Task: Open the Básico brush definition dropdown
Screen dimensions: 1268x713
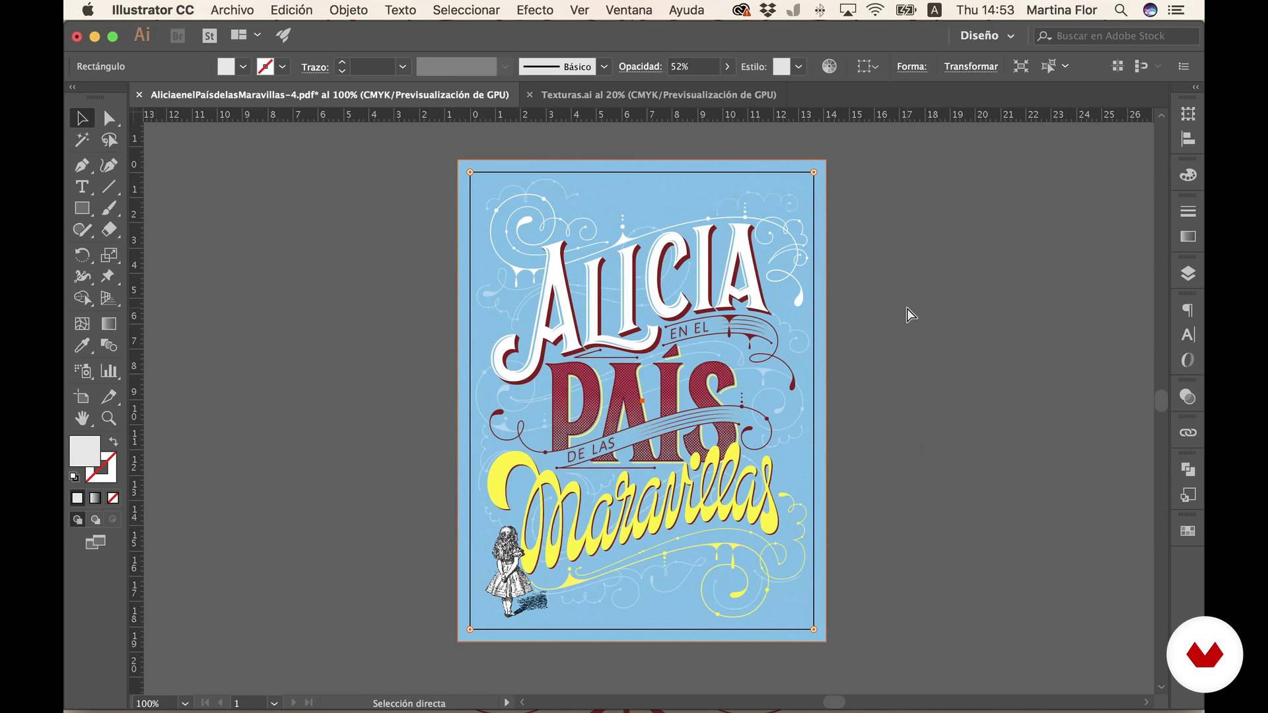Action: 604,67
